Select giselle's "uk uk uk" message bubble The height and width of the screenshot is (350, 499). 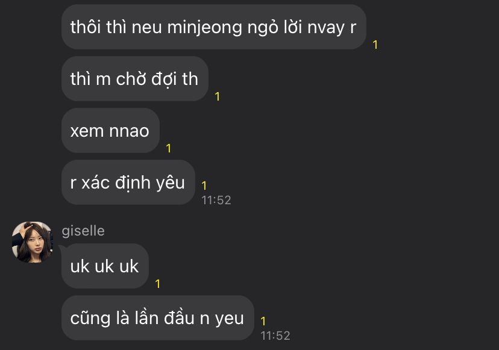(x=105, y=266)
